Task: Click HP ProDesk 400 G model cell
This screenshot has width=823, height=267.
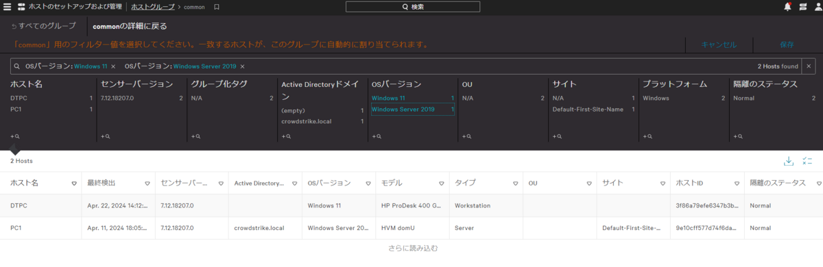Action: click(x=411, y=205)
